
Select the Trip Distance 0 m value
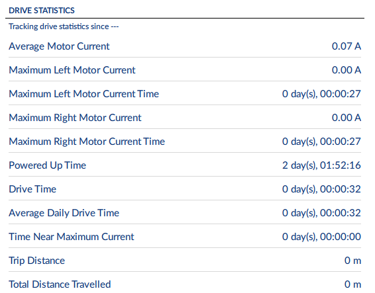coord(352,261)
